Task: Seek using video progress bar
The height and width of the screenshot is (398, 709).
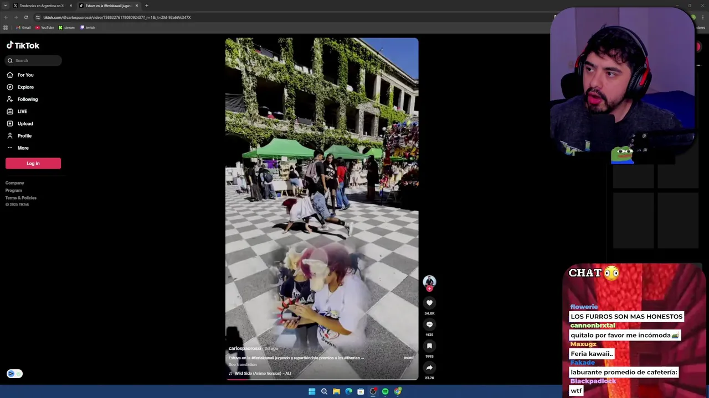Action: [322, 379]
